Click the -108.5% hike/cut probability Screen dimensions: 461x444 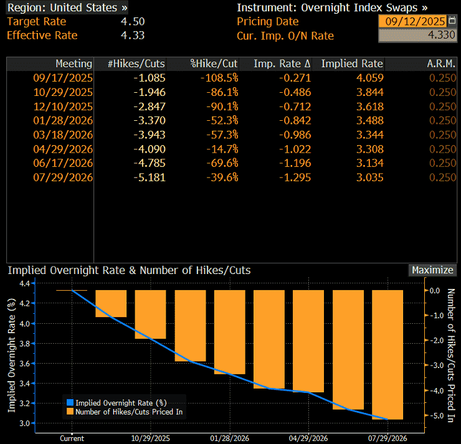tap(219, 78)
